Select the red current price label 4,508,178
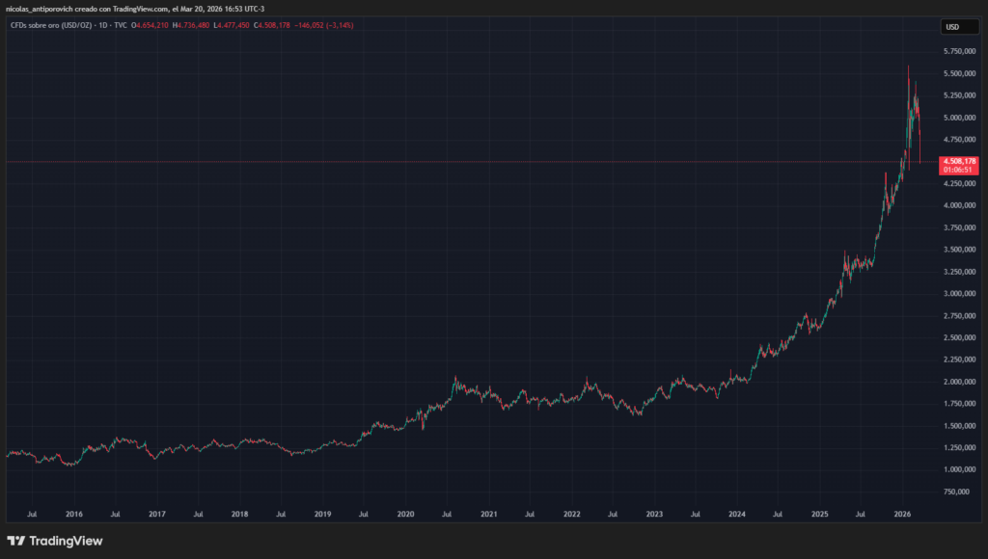 (962, 162)
